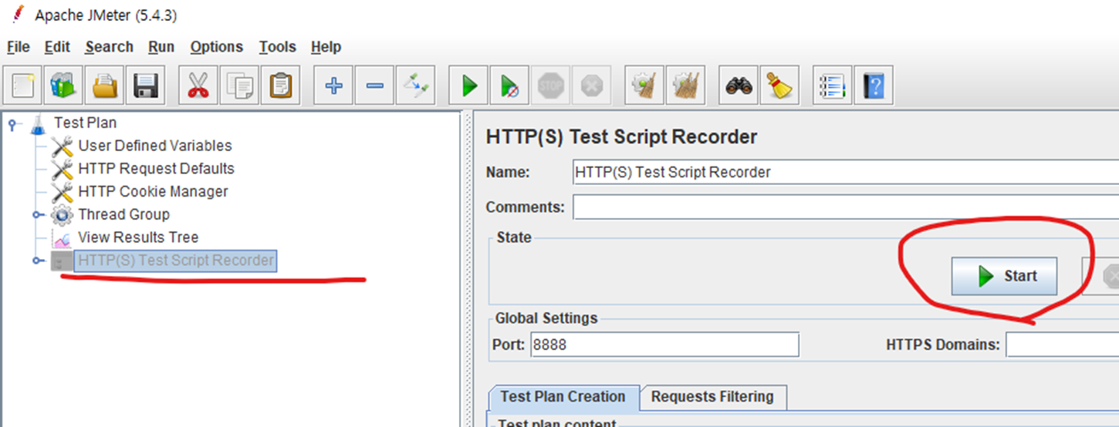This screenshot has height=427, width=1119.
Task: Open the Edit menu
Action: (57, 47)
